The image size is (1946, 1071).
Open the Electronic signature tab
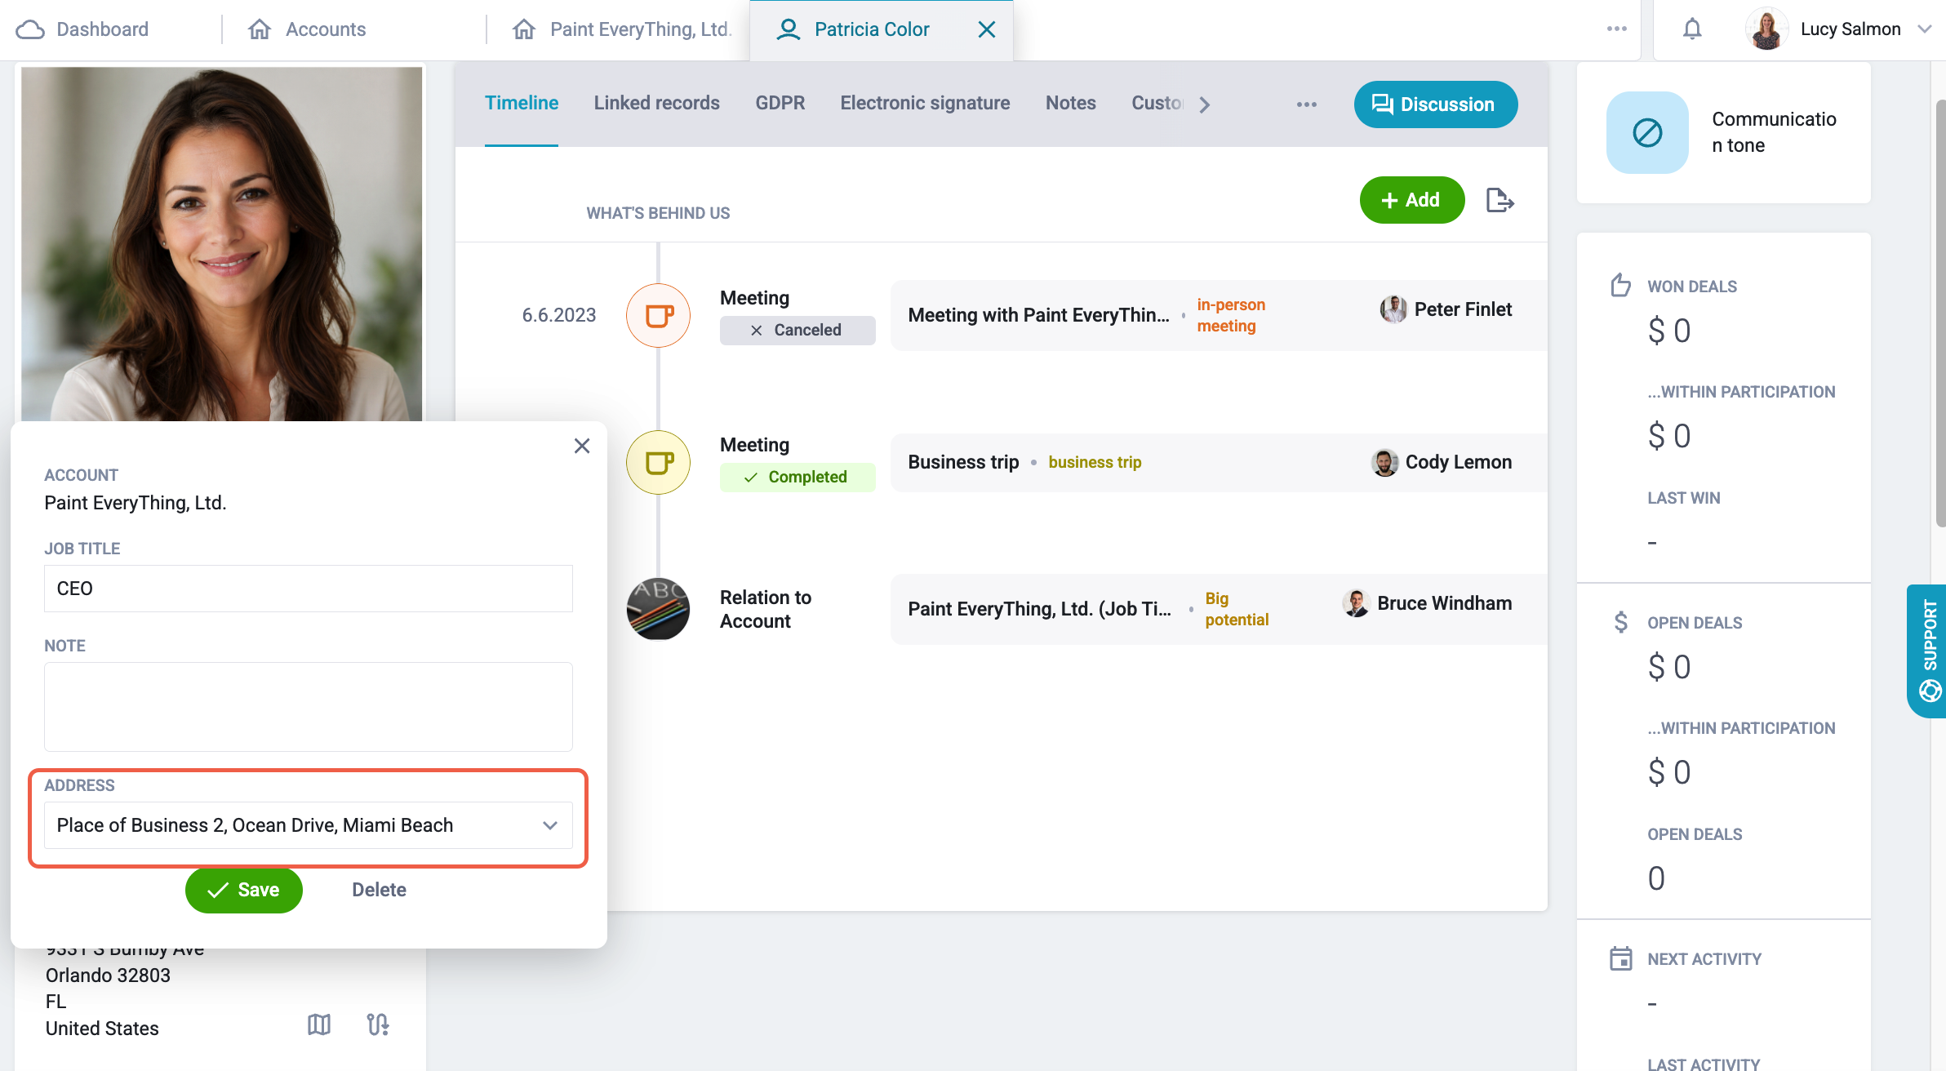(925, 103)
